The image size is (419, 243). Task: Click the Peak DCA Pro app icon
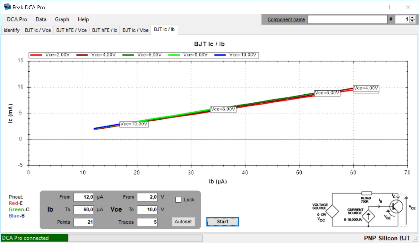(7, 7)
